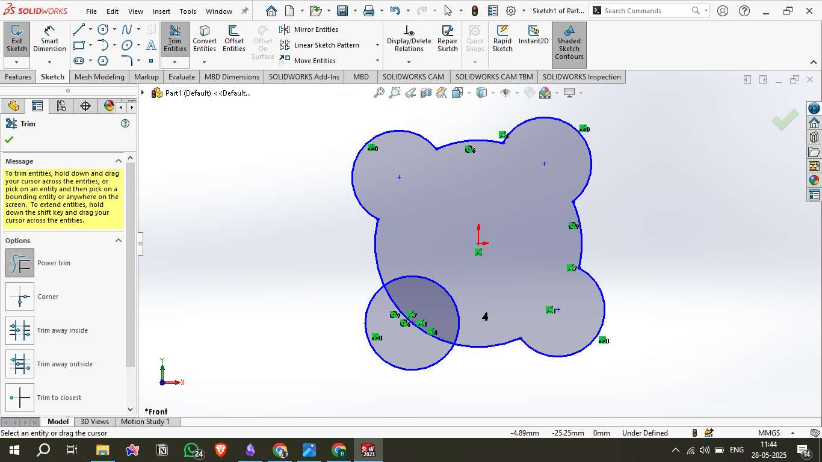822x462 pixels.
Task: Open the DisplayManager color ball tab
Action: pyautogui.click(x=109, y=106)
